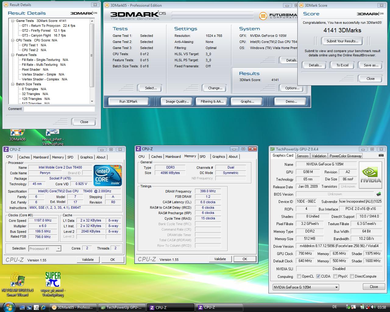Launch Internet Explorer from quick launch
The width and height of the screenshot is (390, 312).
coord(43,307)
